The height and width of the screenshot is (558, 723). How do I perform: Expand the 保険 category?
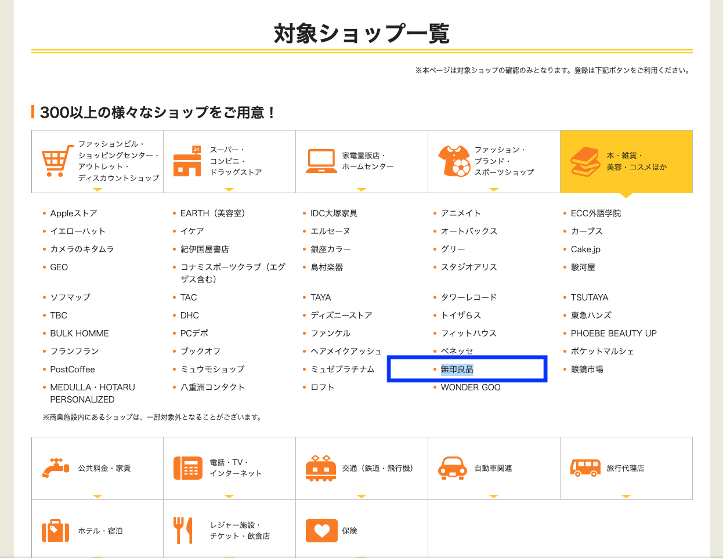362,530
